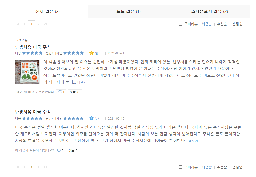This screenshot has height=177, width=256.
Task: Click a content rating star on the first review
Action: [33, 52]
